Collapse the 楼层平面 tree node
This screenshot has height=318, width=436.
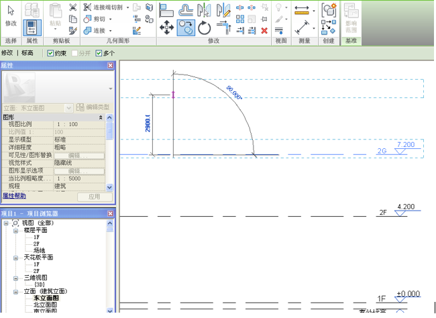(16, 230)
